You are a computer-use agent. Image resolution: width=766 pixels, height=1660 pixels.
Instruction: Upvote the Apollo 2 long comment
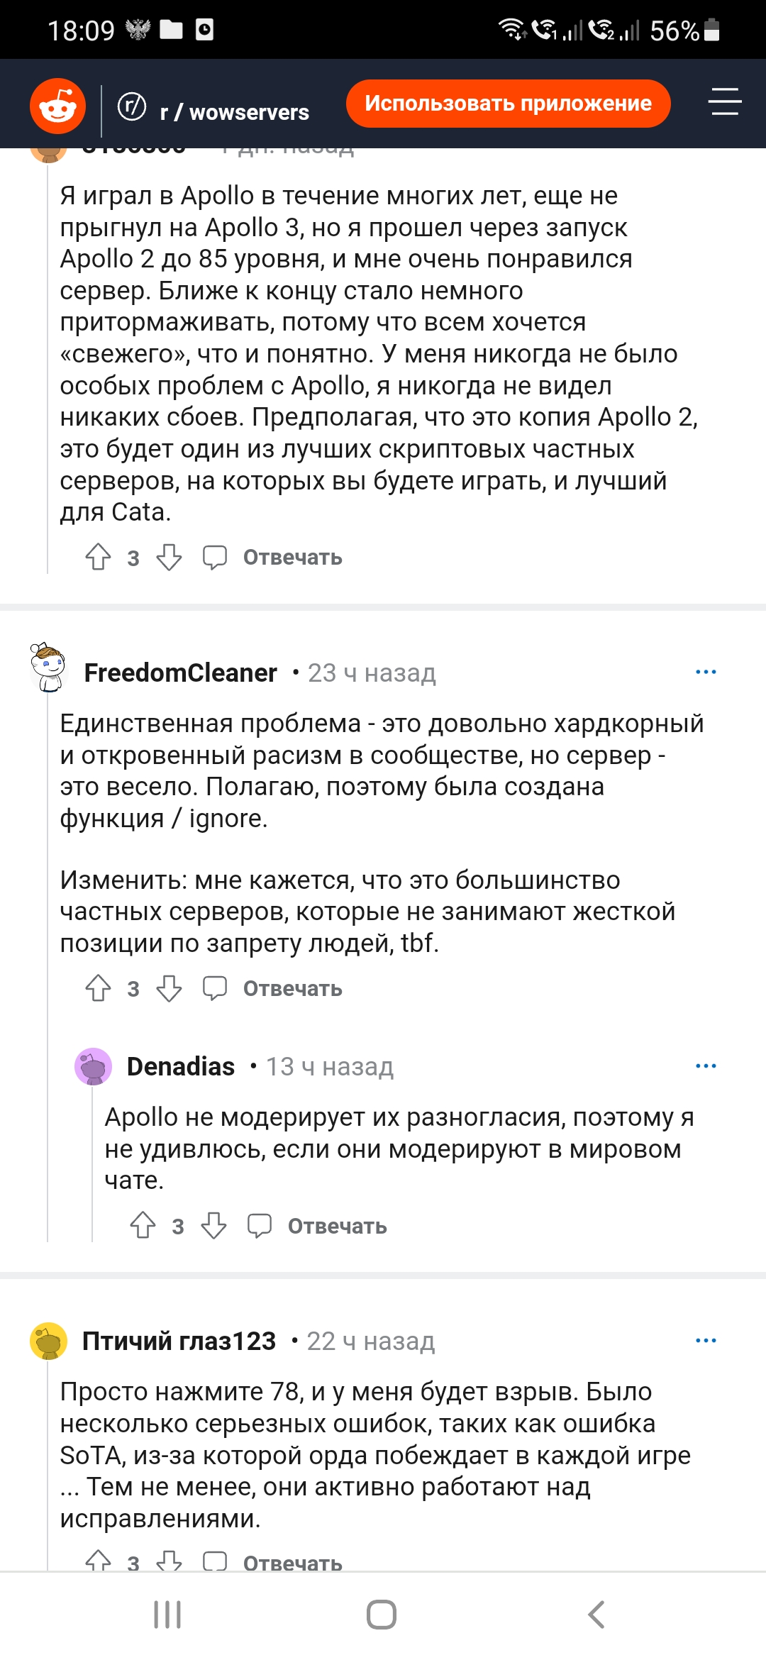[x=98, y=558]
